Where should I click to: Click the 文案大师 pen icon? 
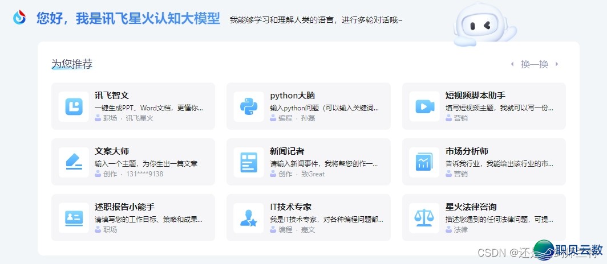coord(74,162)
